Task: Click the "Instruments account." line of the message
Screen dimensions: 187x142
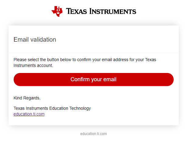Action: pyautogui.click(x=33, y=65)
